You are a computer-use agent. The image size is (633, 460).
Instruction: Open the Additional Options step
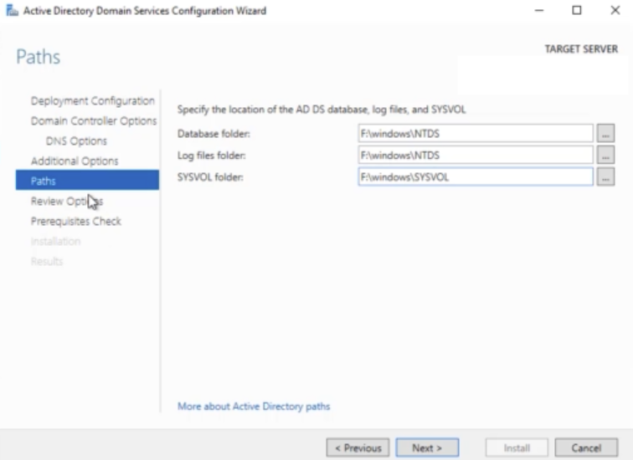click(x=75, y=161)
